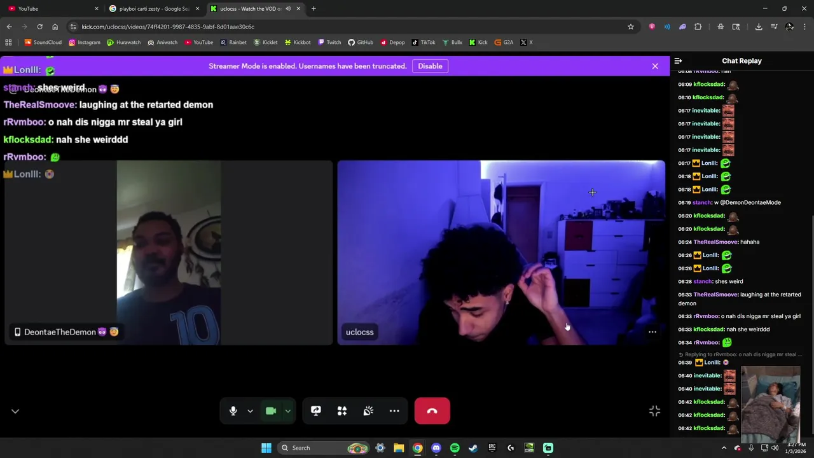Open Spotify from the taskbar
The height and width of the screenshot is (458, 814).
(455, 448)
